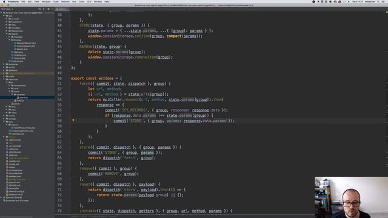Screen dimensions: 388x218
Task: Click line number 50 in gutter
Action: [x=59, y=78]
